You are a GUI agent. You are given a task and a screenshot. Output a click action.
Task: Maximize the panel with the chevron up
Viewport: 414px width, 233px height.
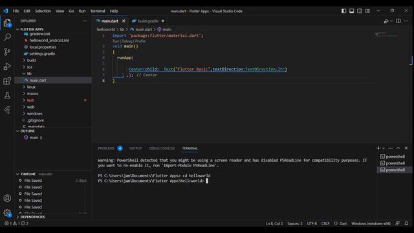click(x=398, y=148)
